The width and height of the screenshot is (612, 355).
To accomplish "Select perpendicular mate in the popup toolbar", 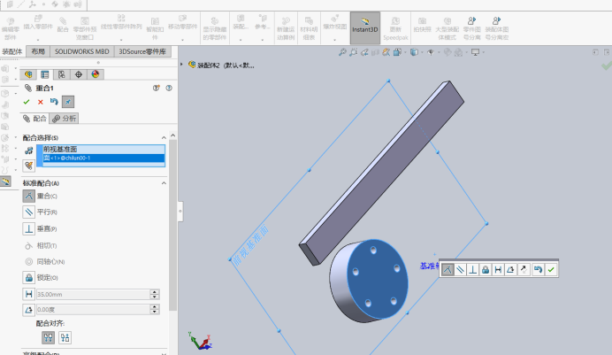I will [472, 269].
